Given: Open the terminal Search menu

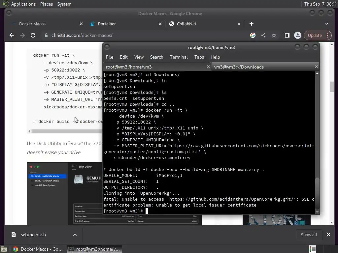Looking at the screenshot, I should point(156,57).
